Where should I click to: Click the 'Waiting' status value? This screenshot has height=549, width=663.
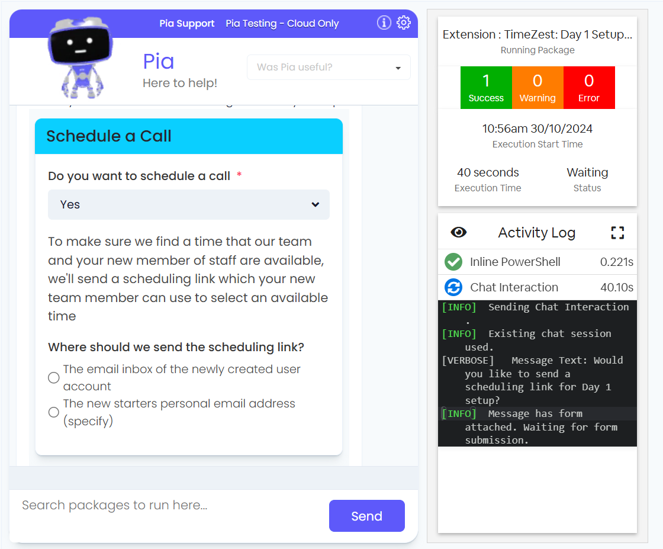point(587,172)
